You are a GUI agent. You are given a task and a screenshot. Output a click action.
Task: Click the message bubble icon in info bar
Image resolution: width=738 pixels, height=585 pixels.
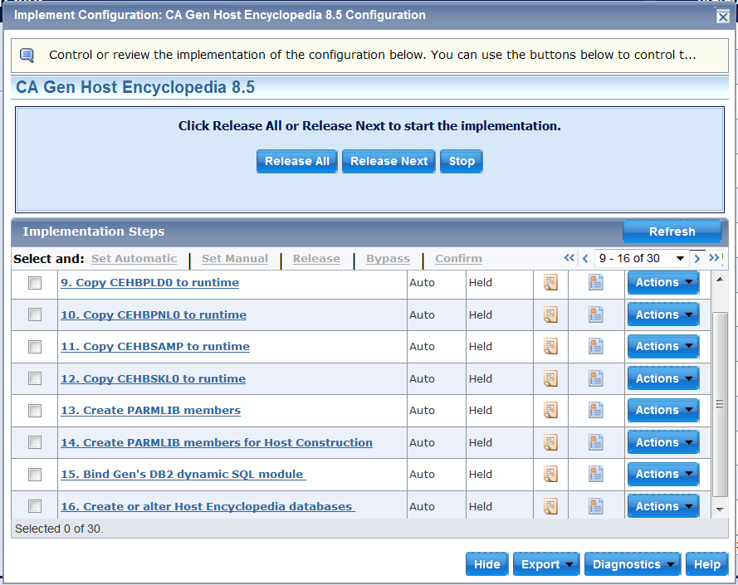point(27,56)
